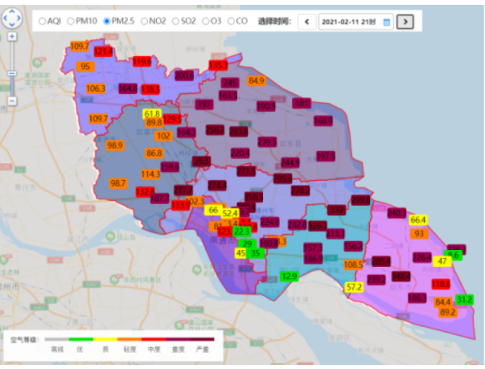Viewport: 485px width, 369px height.
Task: Click the orange 109.7 marker at top-left
Action: (x=80, y=47)
